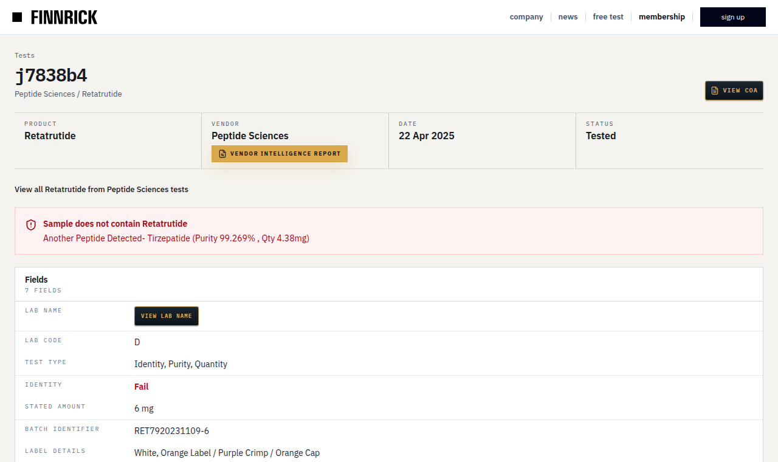Click the label details White, Orange Label text
The image size is (778, 462).
(x=227, y=453)
